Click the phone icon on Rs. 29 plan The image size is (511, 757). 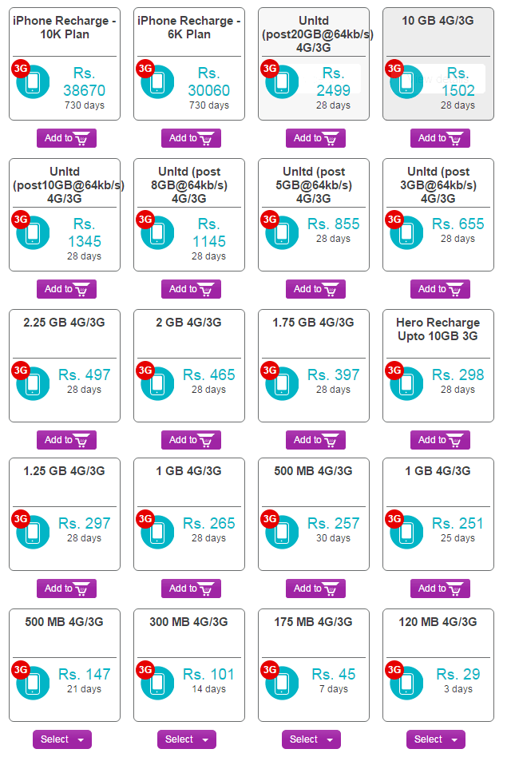[x=406, y=684]
